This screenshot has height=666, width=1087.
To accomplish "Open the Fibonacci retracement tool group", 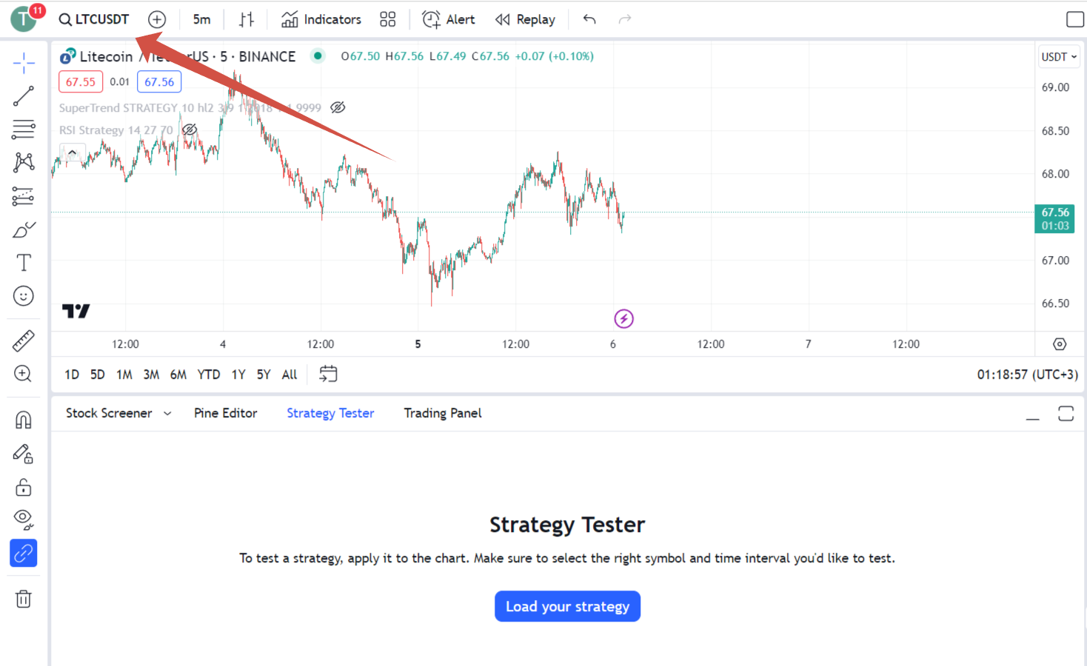I will (24, 129).
